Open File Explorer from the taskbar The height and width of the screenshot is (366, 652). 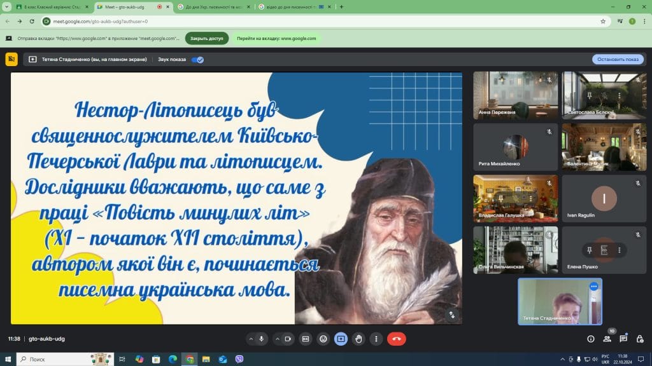pos(206,359)
